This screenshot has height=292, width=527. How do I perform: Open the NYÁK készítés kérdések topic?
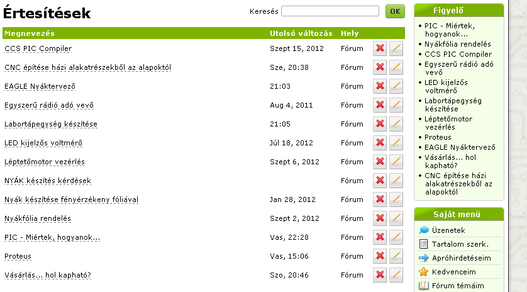click(x=48, y=181)
